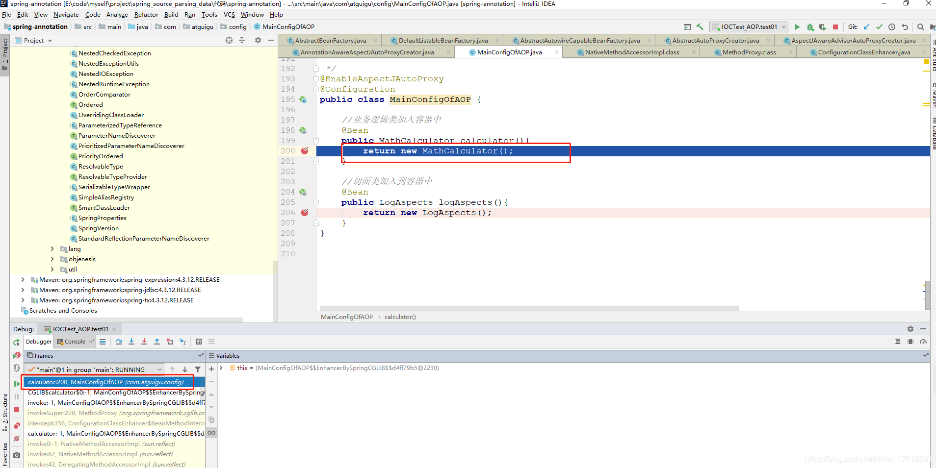Revert changes with Git rollback icon
The width and height of the screenshot is (936, 468).
point(905,27)
